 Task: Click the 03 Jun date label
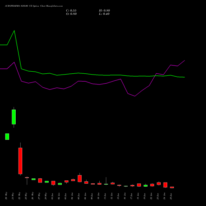(x=66, y=196)
